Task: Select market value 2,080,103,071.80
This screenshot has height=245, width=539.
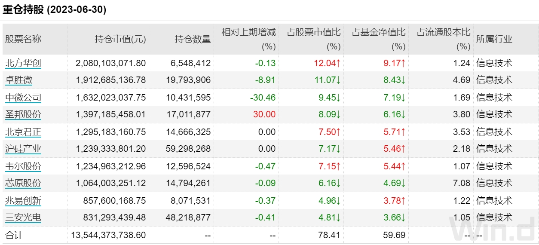Action: tap(111, 63)
